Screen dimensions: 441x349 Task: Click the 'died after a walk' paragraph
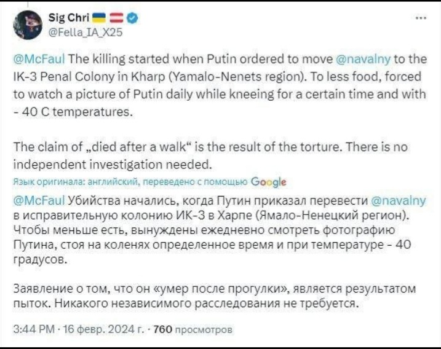click(210, 155)
